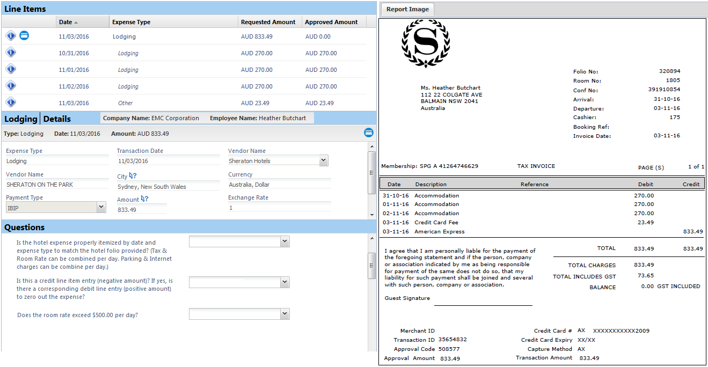This screenshot has width=708, height=367.
Task: Click info icon for 11/03/2016 Lodging row
Action: pos(11,36)
